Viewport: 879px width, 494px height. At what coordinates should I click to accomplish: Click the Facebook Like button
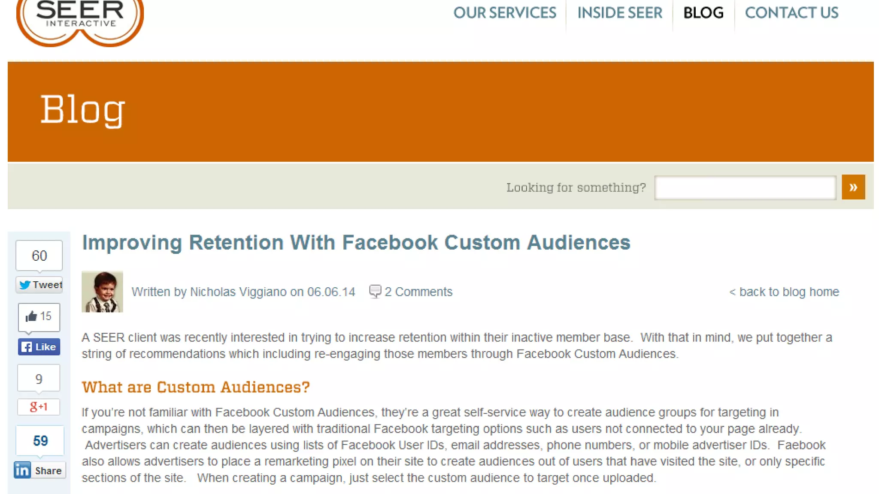click(39, 347)
